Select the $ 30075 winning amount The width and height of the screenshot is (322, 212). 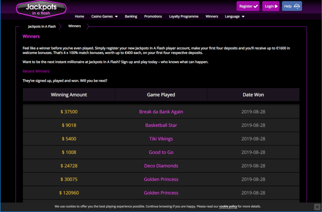69,179
